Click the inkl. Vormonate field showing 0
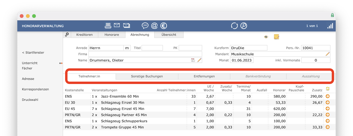 point(316,60)
